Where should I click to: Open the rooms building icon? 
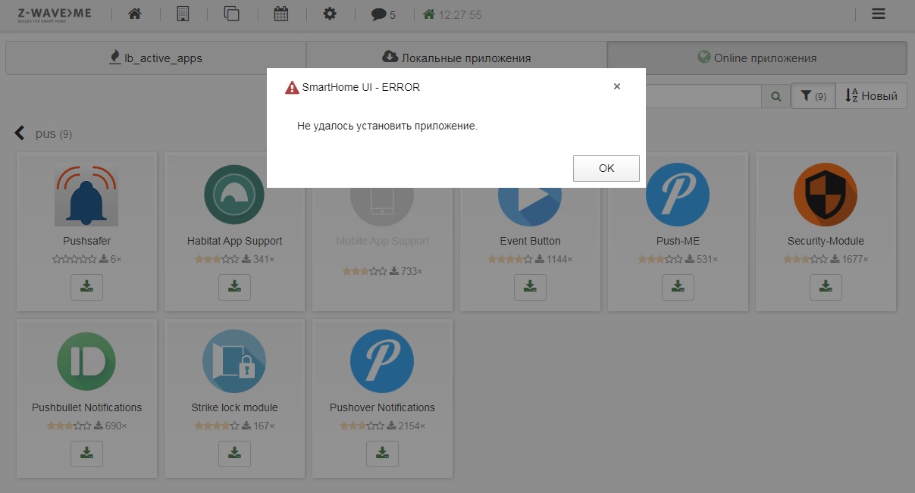[183, 14]
